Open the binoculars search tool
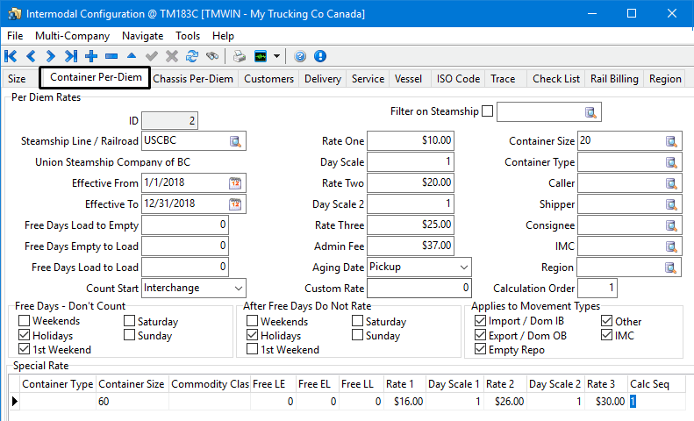The image size is (694, 421). [211, 56]
